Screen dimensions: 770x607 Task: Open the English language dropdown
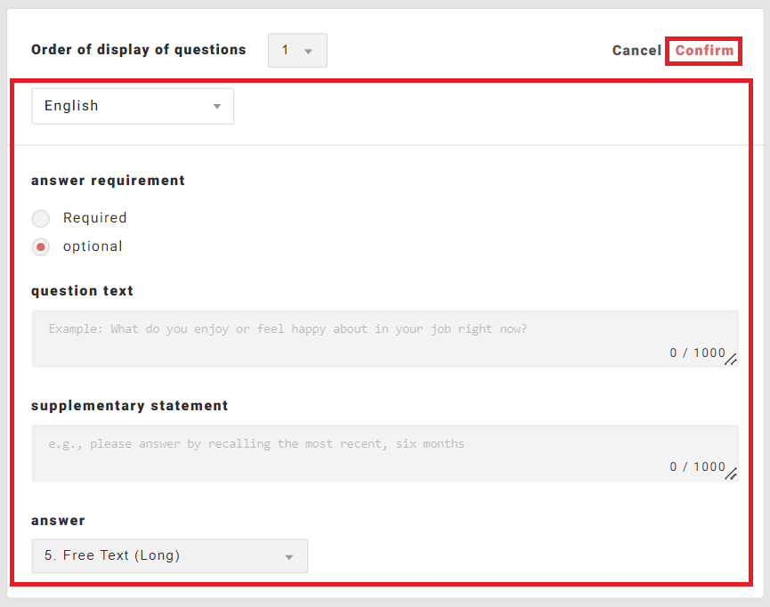point(132,106)
